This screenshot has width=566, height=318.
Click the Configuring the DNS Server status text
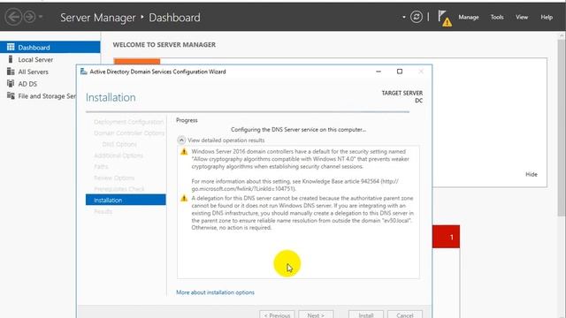298,130
